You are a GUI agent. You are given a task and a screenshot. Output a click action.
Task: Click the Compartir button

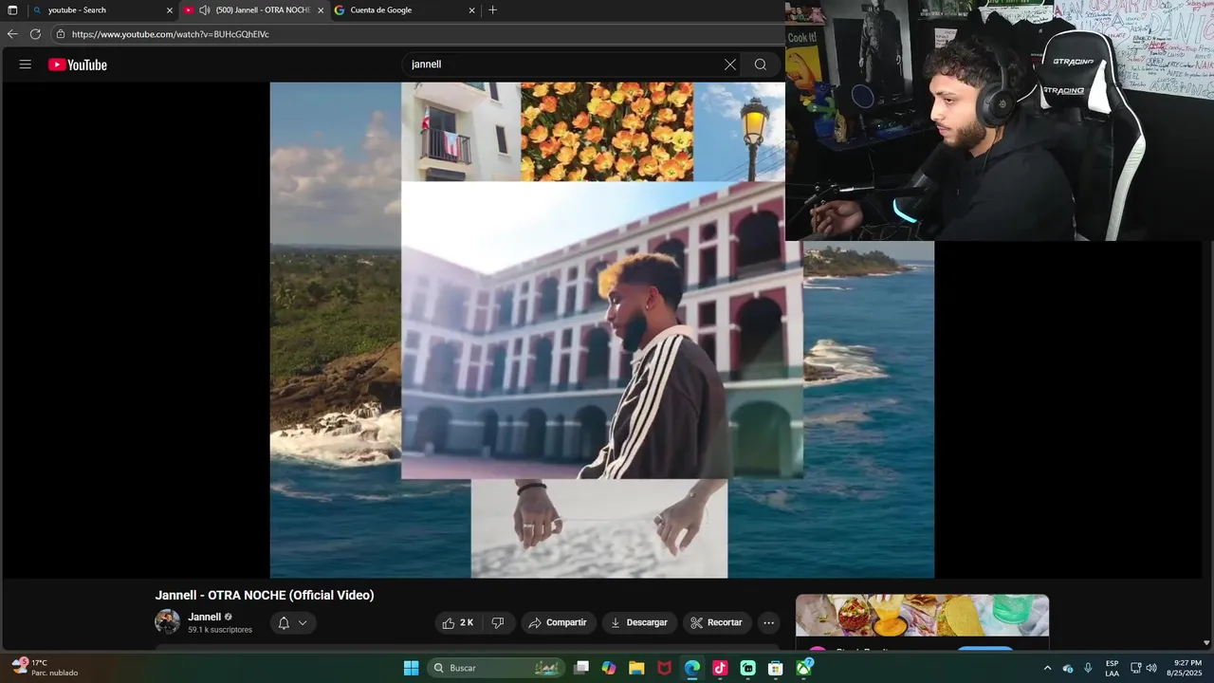point(558,622)
